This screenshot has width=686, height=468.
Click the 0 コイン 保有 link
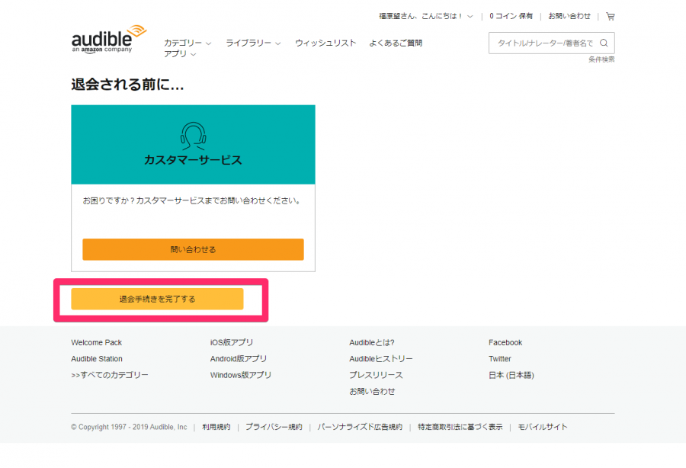pos(511,16)
